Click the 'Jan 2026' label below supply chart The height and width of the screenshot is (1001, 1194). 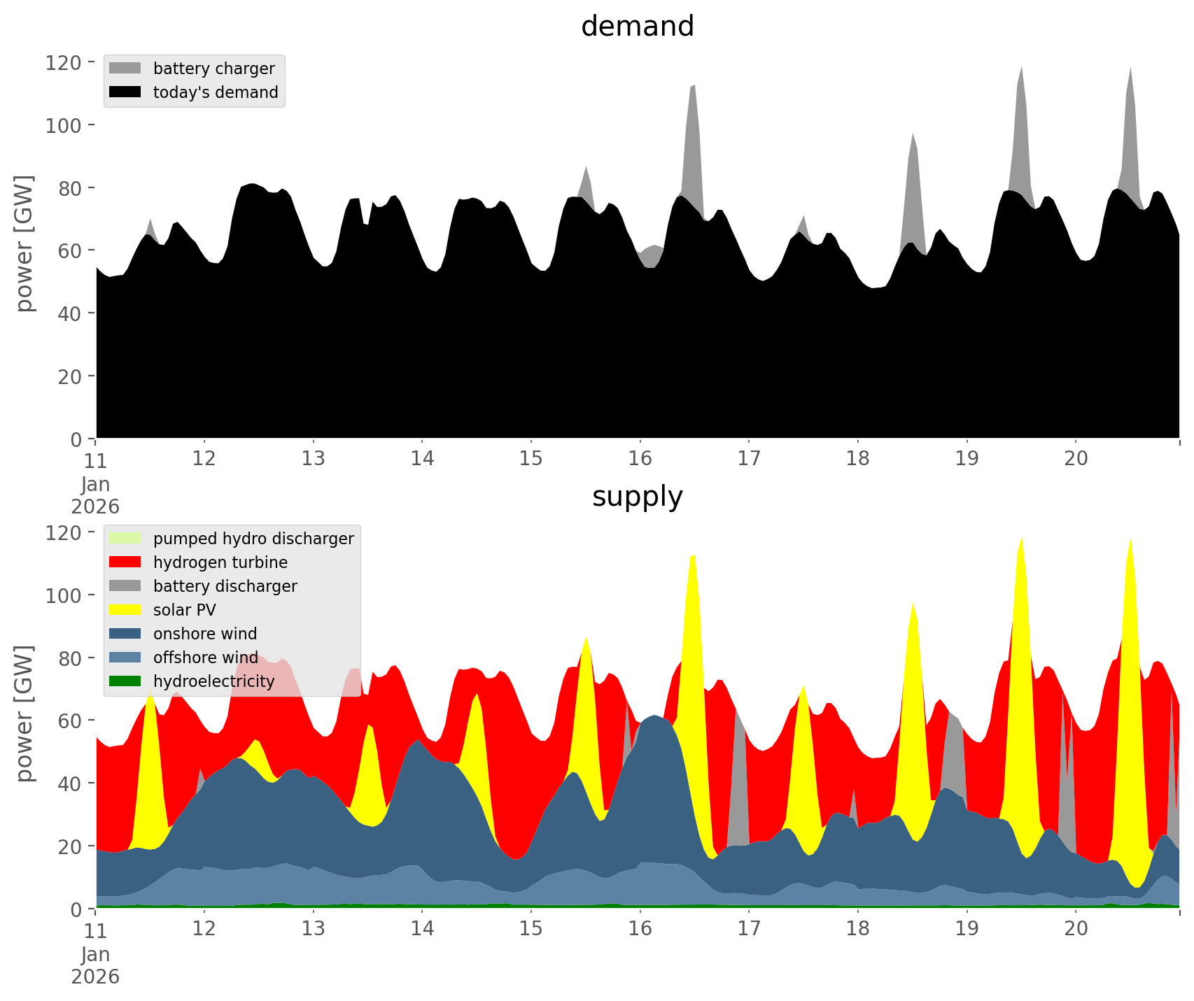[x=95, y=965]
